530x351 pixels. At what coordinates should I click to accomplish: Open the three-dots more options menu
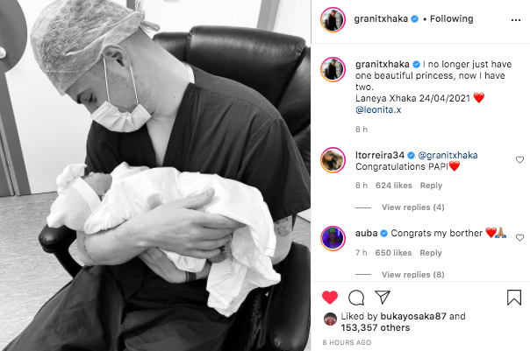tap(516, 20)
